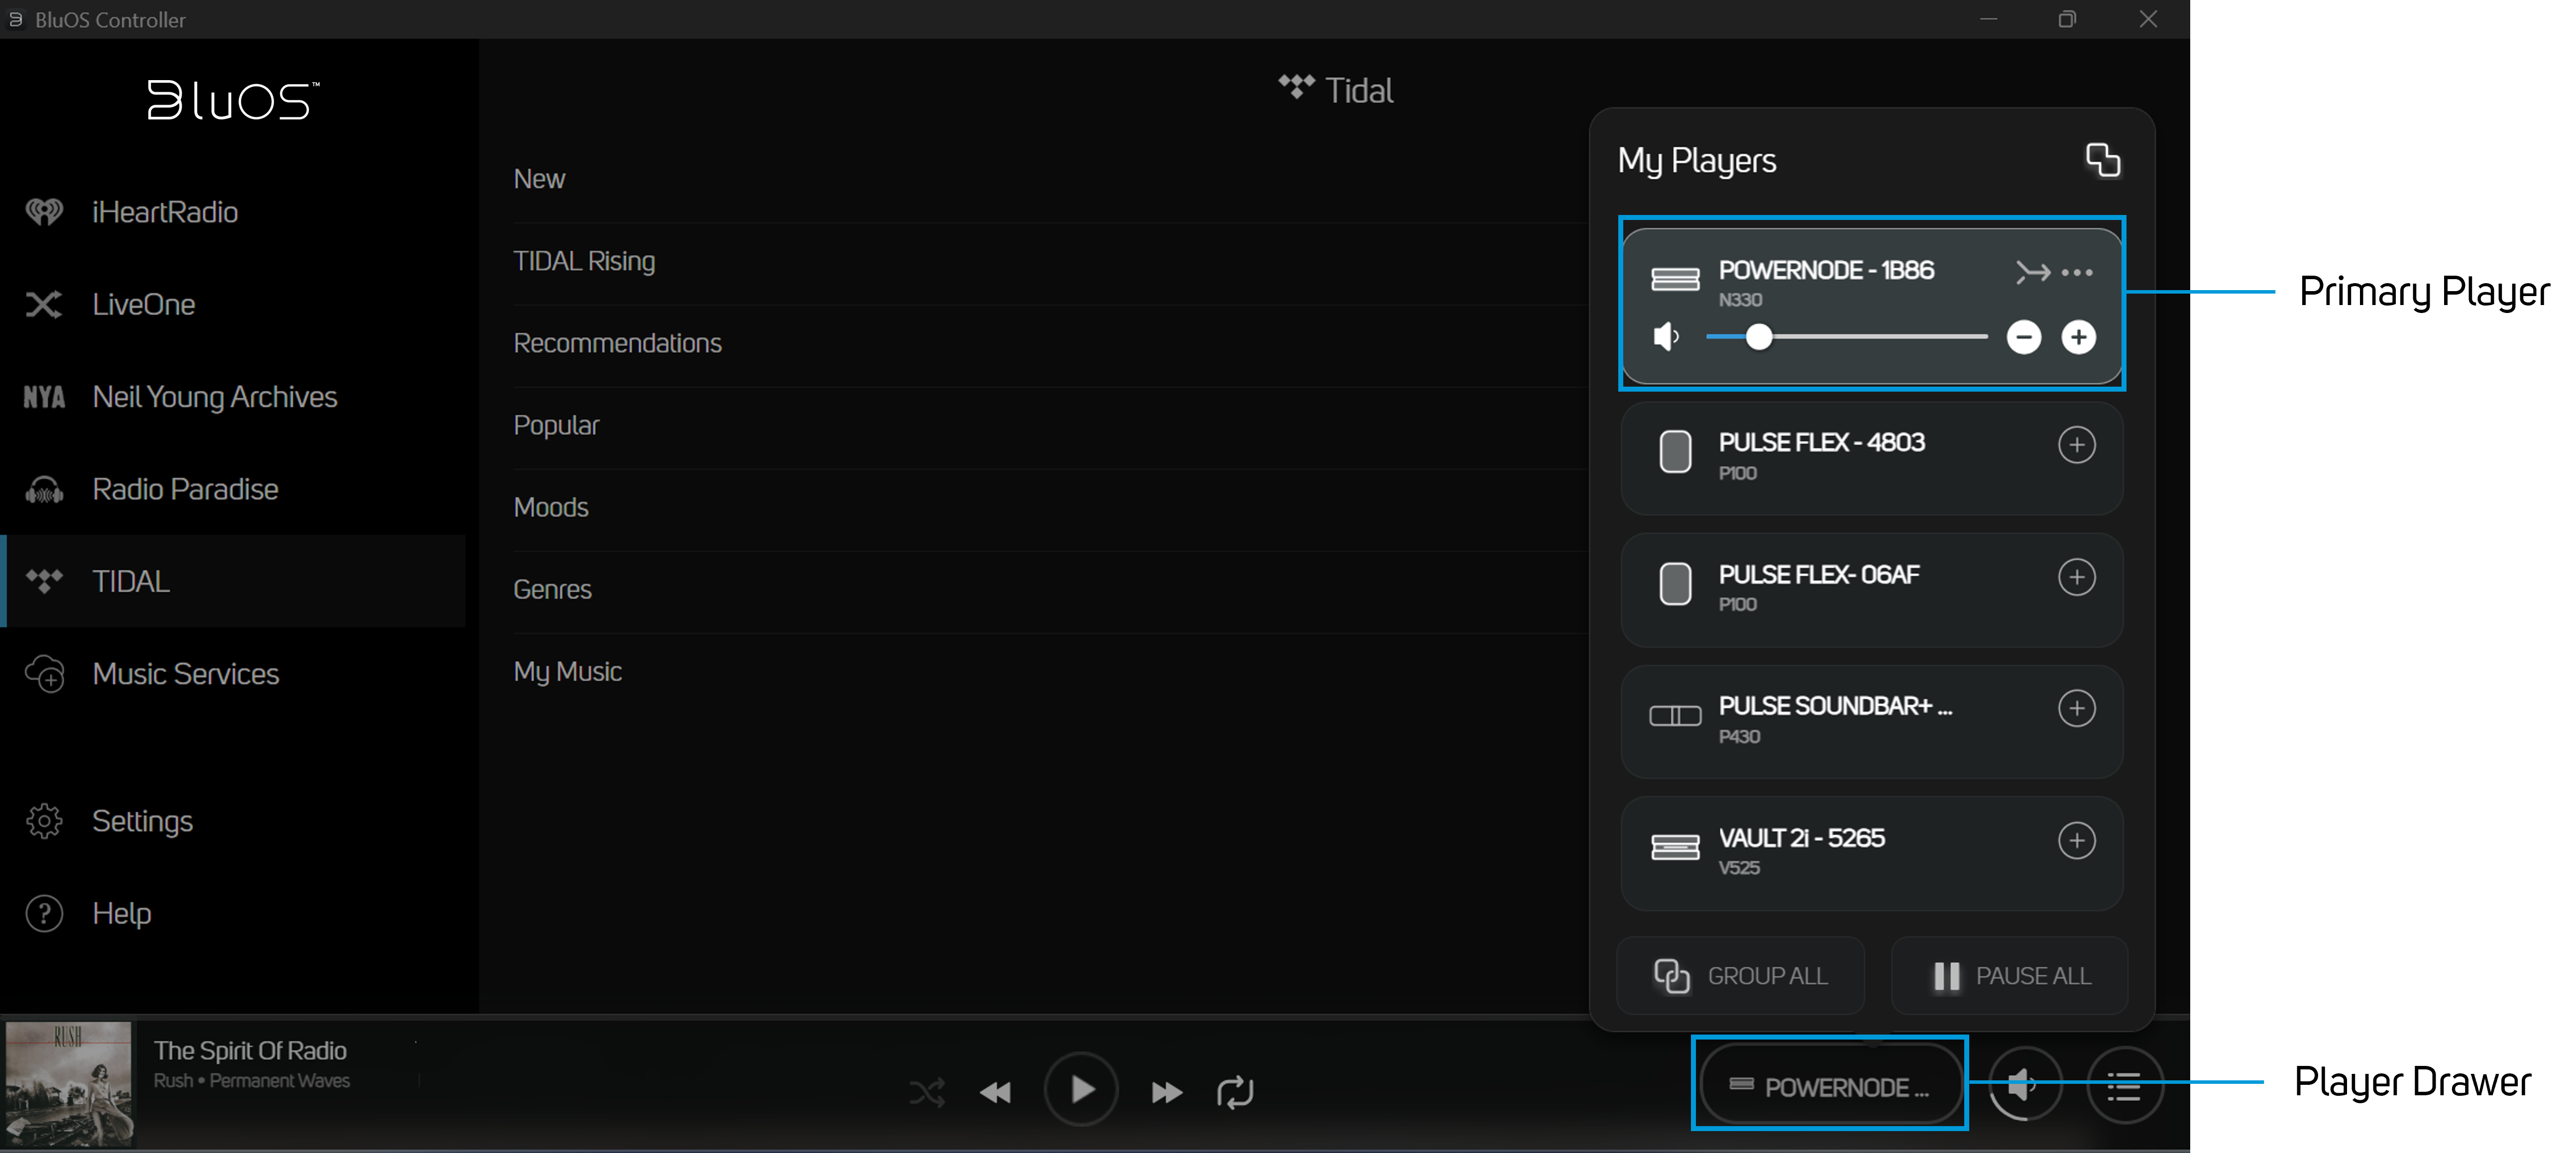Mute POWERNODE - 1B86 via speaker icon
The width and height of the screenshot is (2576, 1153).
1666,337
